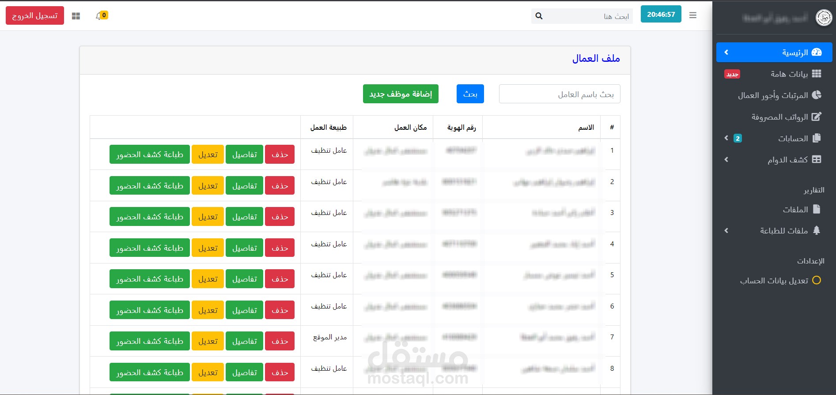Click the كشف الدوام table icon

[x=817, y=159]
